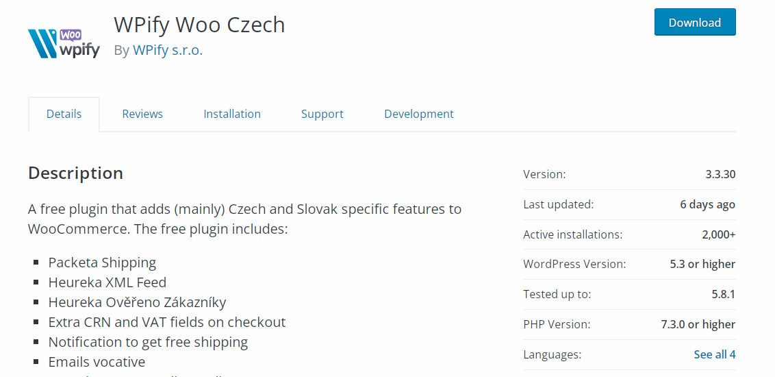
Task: Click the Description heading
Action: click(x=75, y=173)
